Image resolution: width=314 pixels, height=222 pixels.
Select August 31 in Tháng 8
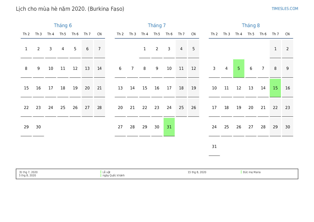[214, 147]
